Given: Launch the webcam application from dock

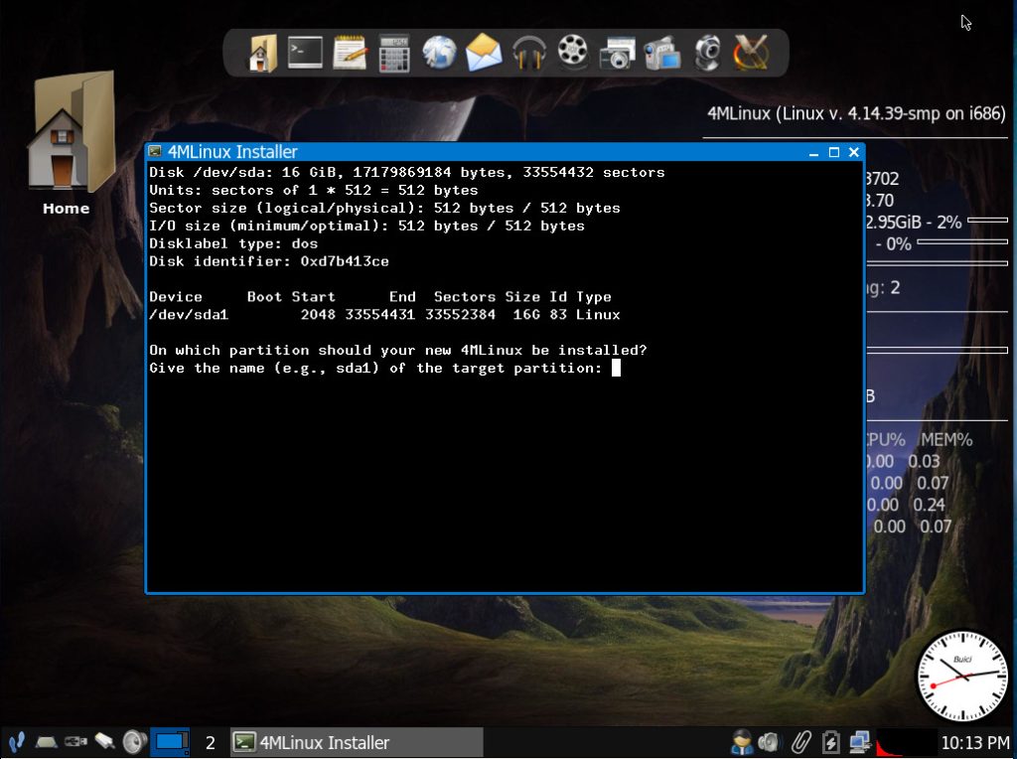Looking at the screenshot, I should coord(706,53).
